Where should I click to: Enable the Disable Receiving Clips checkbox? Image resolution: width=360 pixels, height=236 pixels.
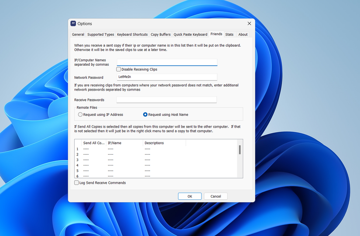click(118, 69)
